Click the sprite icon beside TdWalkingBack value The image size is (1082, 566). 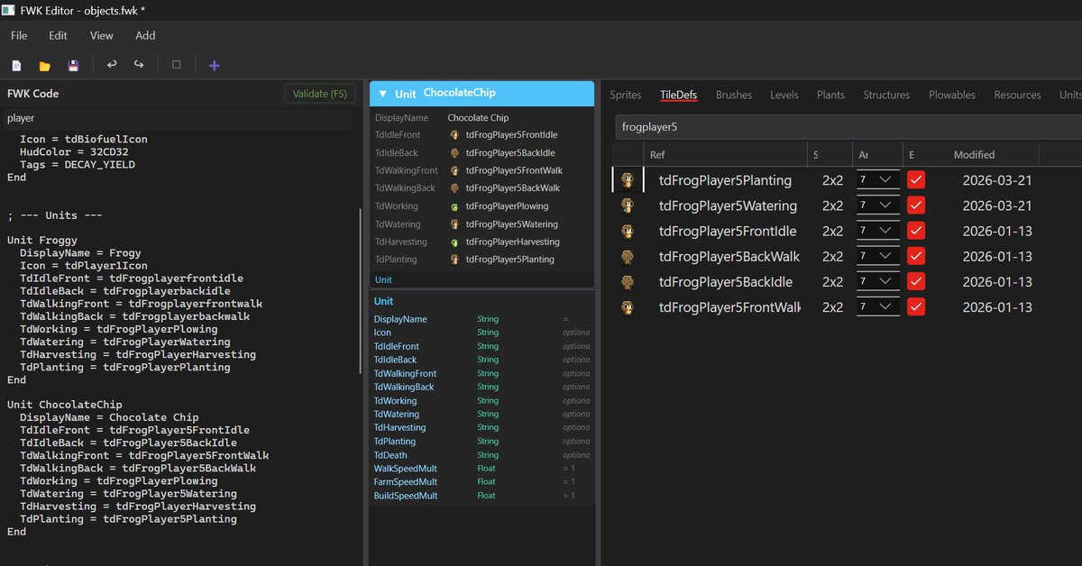click(x=455, y=188)
